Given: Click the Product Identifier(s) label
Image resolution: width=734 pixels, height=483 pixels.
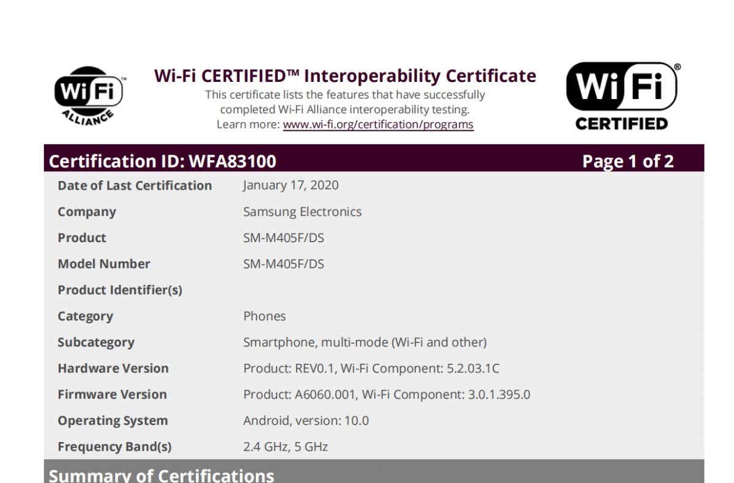Looking at the screenshot, I should coord(120,290).
